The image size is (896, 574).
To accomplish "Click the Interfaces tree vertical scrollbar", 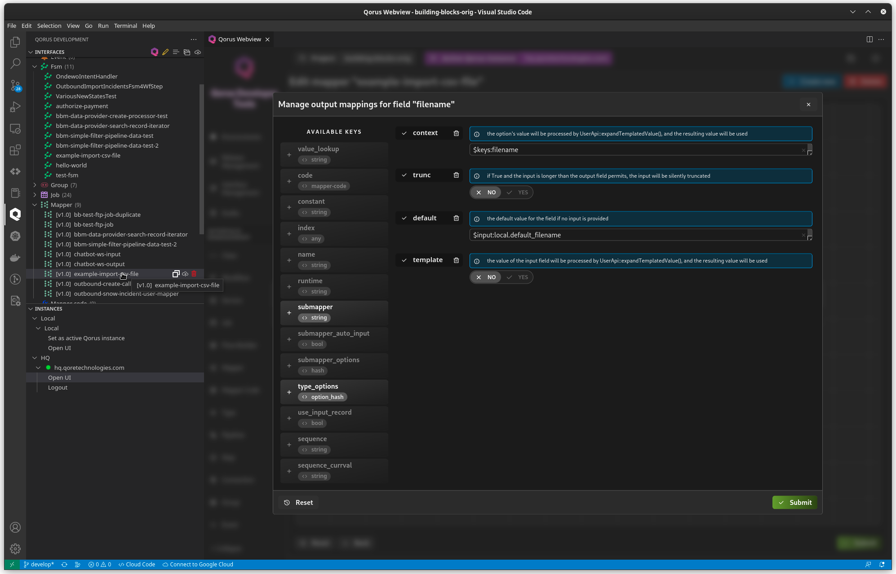I will tap(202, 158).
